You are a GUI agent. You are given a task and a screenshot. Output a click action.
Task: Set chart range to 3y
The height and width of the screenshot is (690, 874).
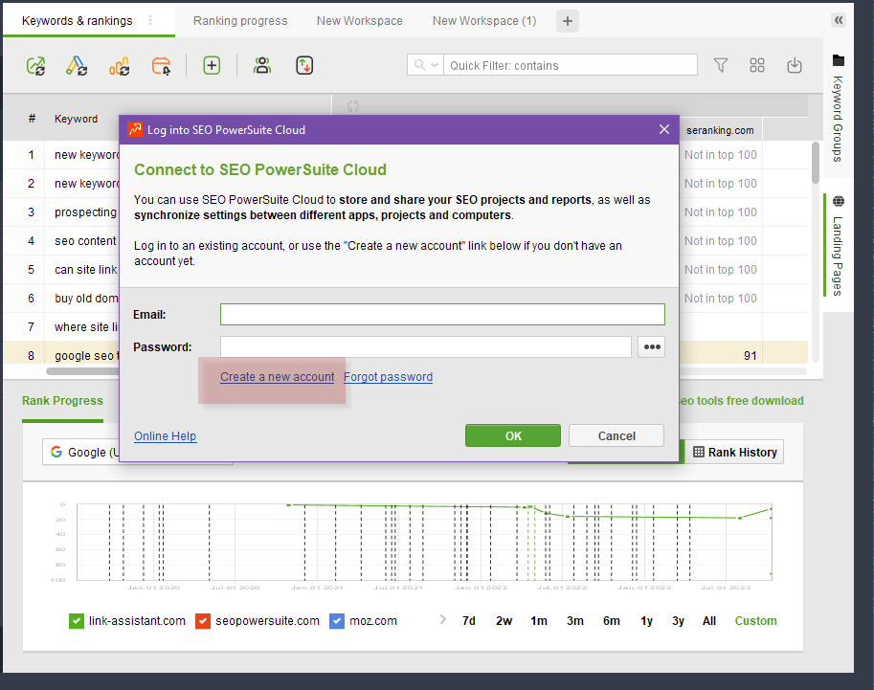point(678,621)
